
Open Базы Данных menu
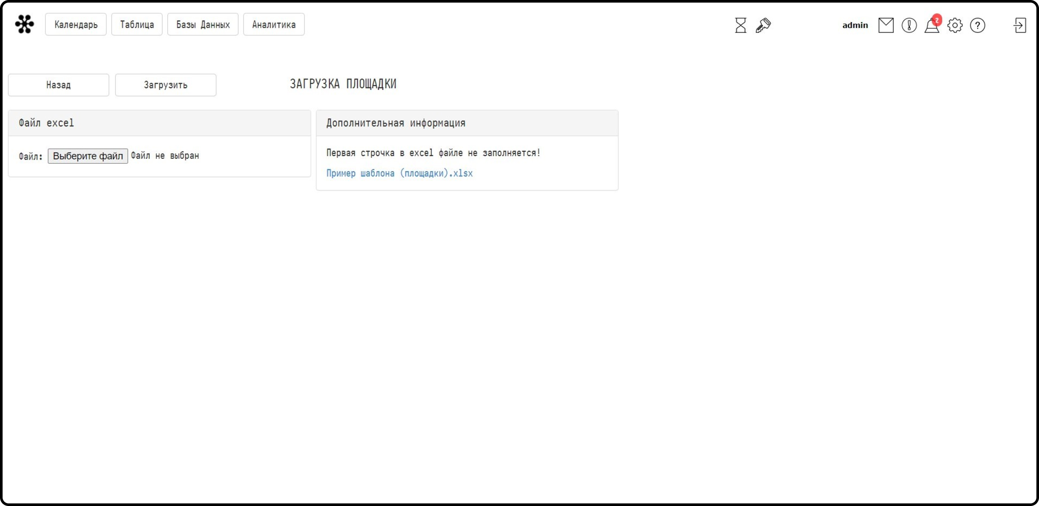pyautogui.click(x=203, y=25)
